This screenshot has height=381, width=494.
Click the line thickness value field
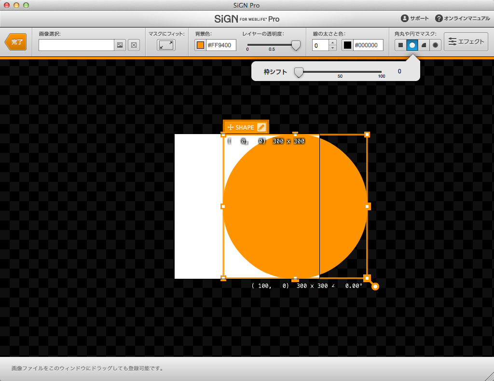[320, 45]
